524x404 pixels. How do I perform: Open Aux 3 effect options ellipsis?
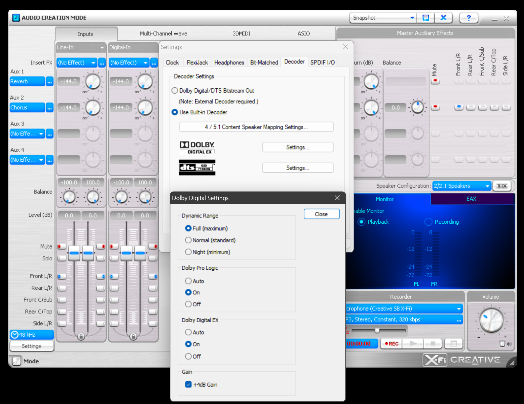(50, 134)
